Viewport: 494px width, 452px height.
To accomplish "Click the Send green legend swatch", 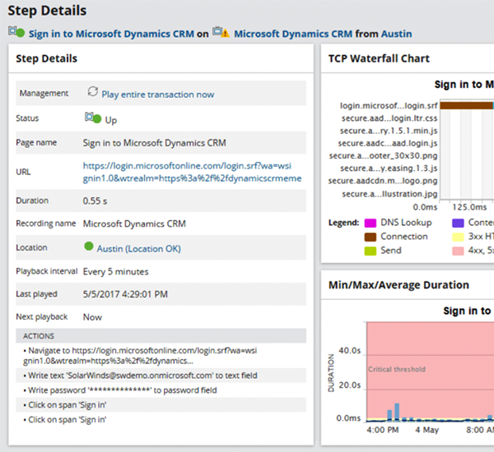I will pyautogui.click(x=370, y=251).
